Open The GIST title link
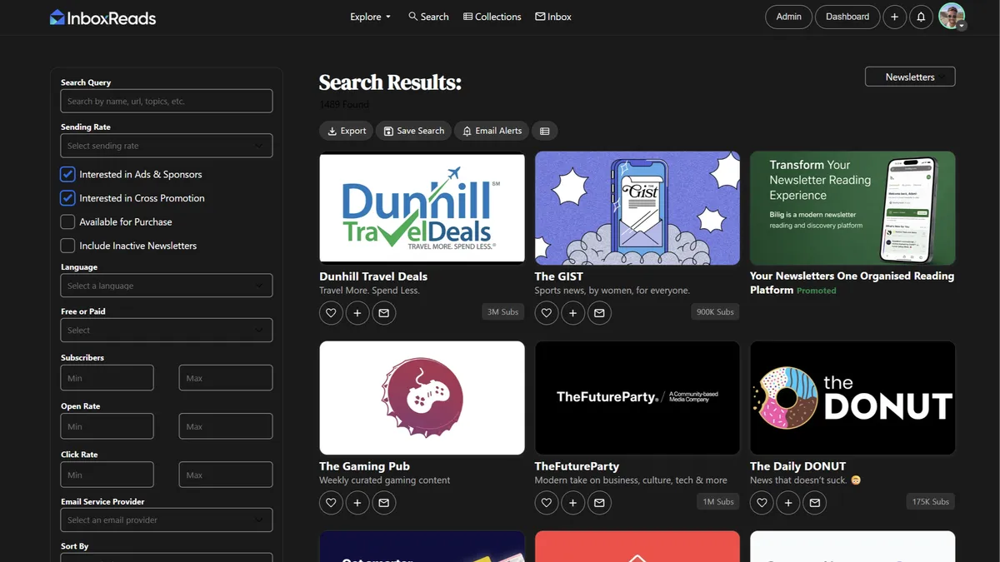1000x562 pixels. coord(559,276)
